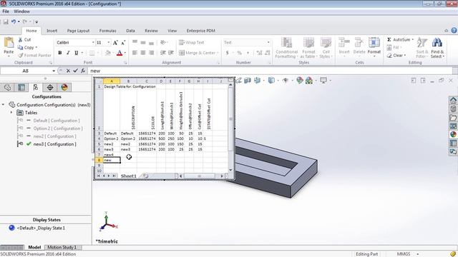Viewport: 458px width, 257px height.
Task: Open Format as Table
Action: pos(308,48)
